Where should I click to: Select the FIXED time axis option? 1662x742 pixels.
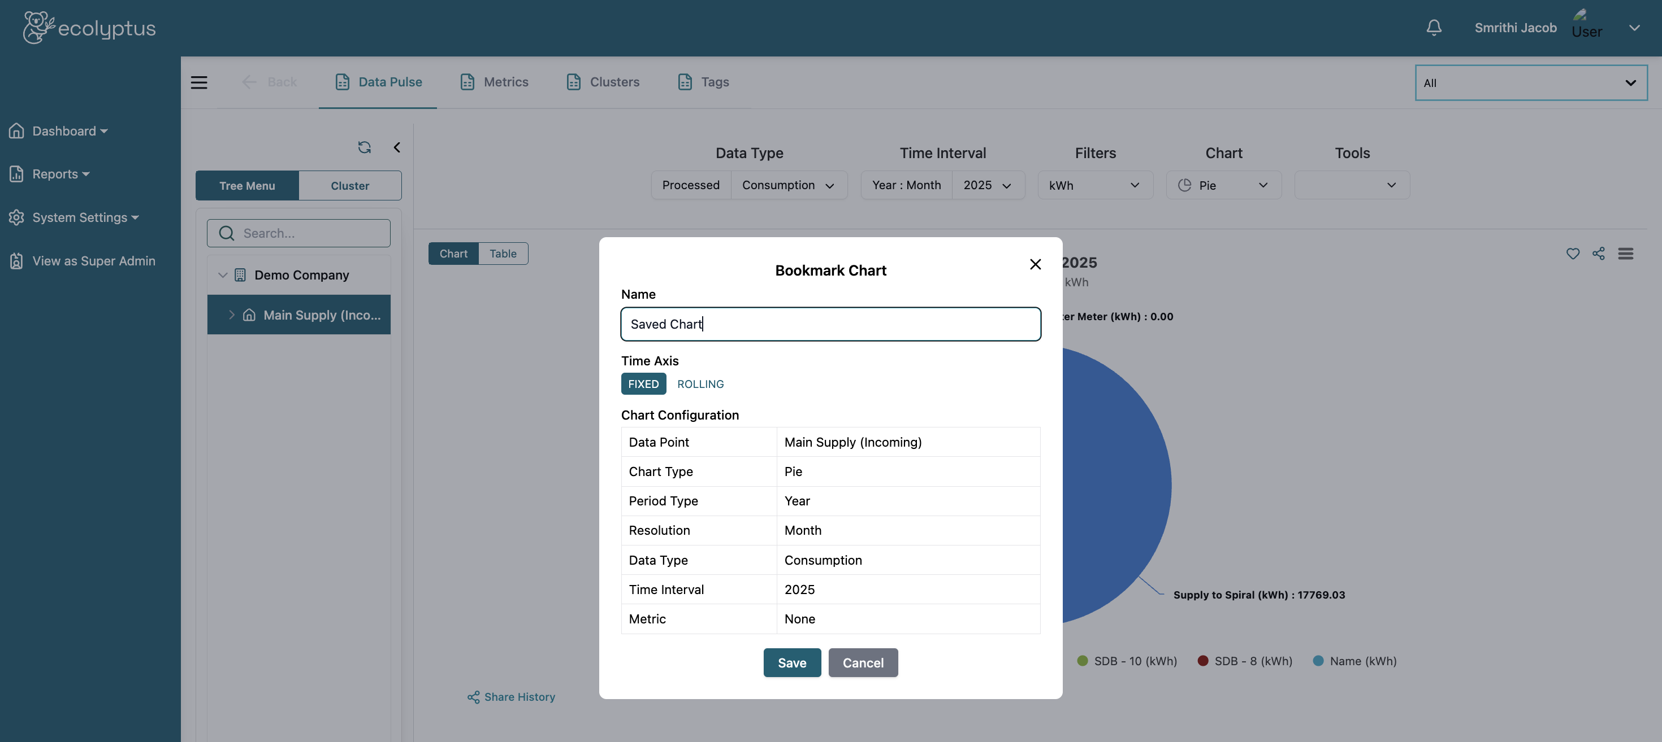point(643,383)
